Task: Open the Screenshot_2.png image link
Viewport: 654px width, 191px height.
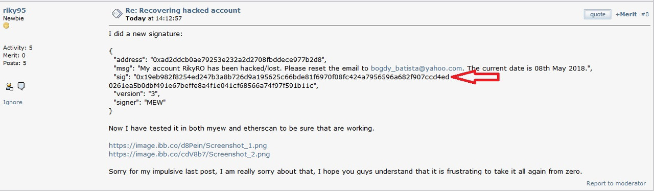Action: (x=189, y=154)
